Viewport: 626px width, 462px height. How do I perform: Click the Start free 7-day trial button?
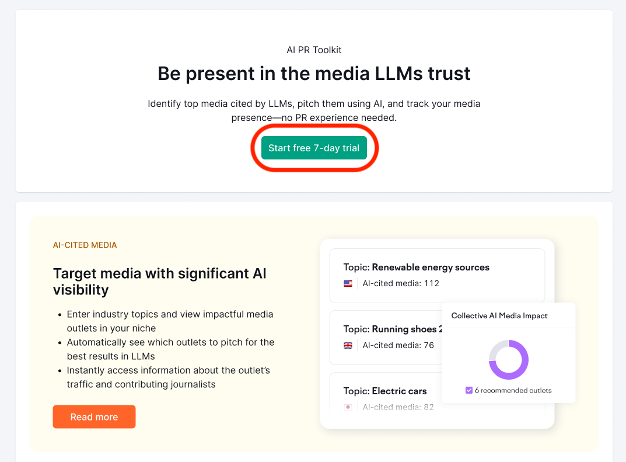click(314, 148)
